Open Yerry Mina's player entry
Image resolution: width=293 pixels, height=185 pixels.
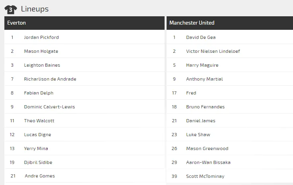pyautogui.click(x=36, y=148)
